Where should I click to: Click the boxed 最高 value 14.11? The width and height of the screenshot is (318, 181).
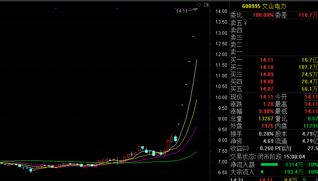coord(311,104)
